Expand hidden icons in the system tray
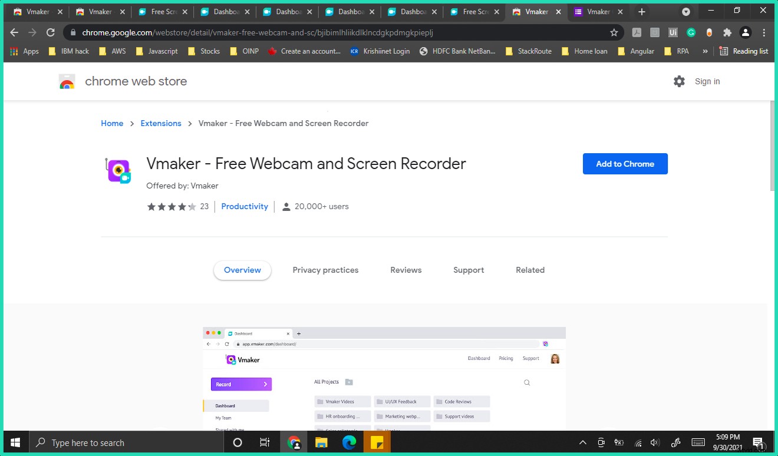778x456 pixels. tap(582, 442)
